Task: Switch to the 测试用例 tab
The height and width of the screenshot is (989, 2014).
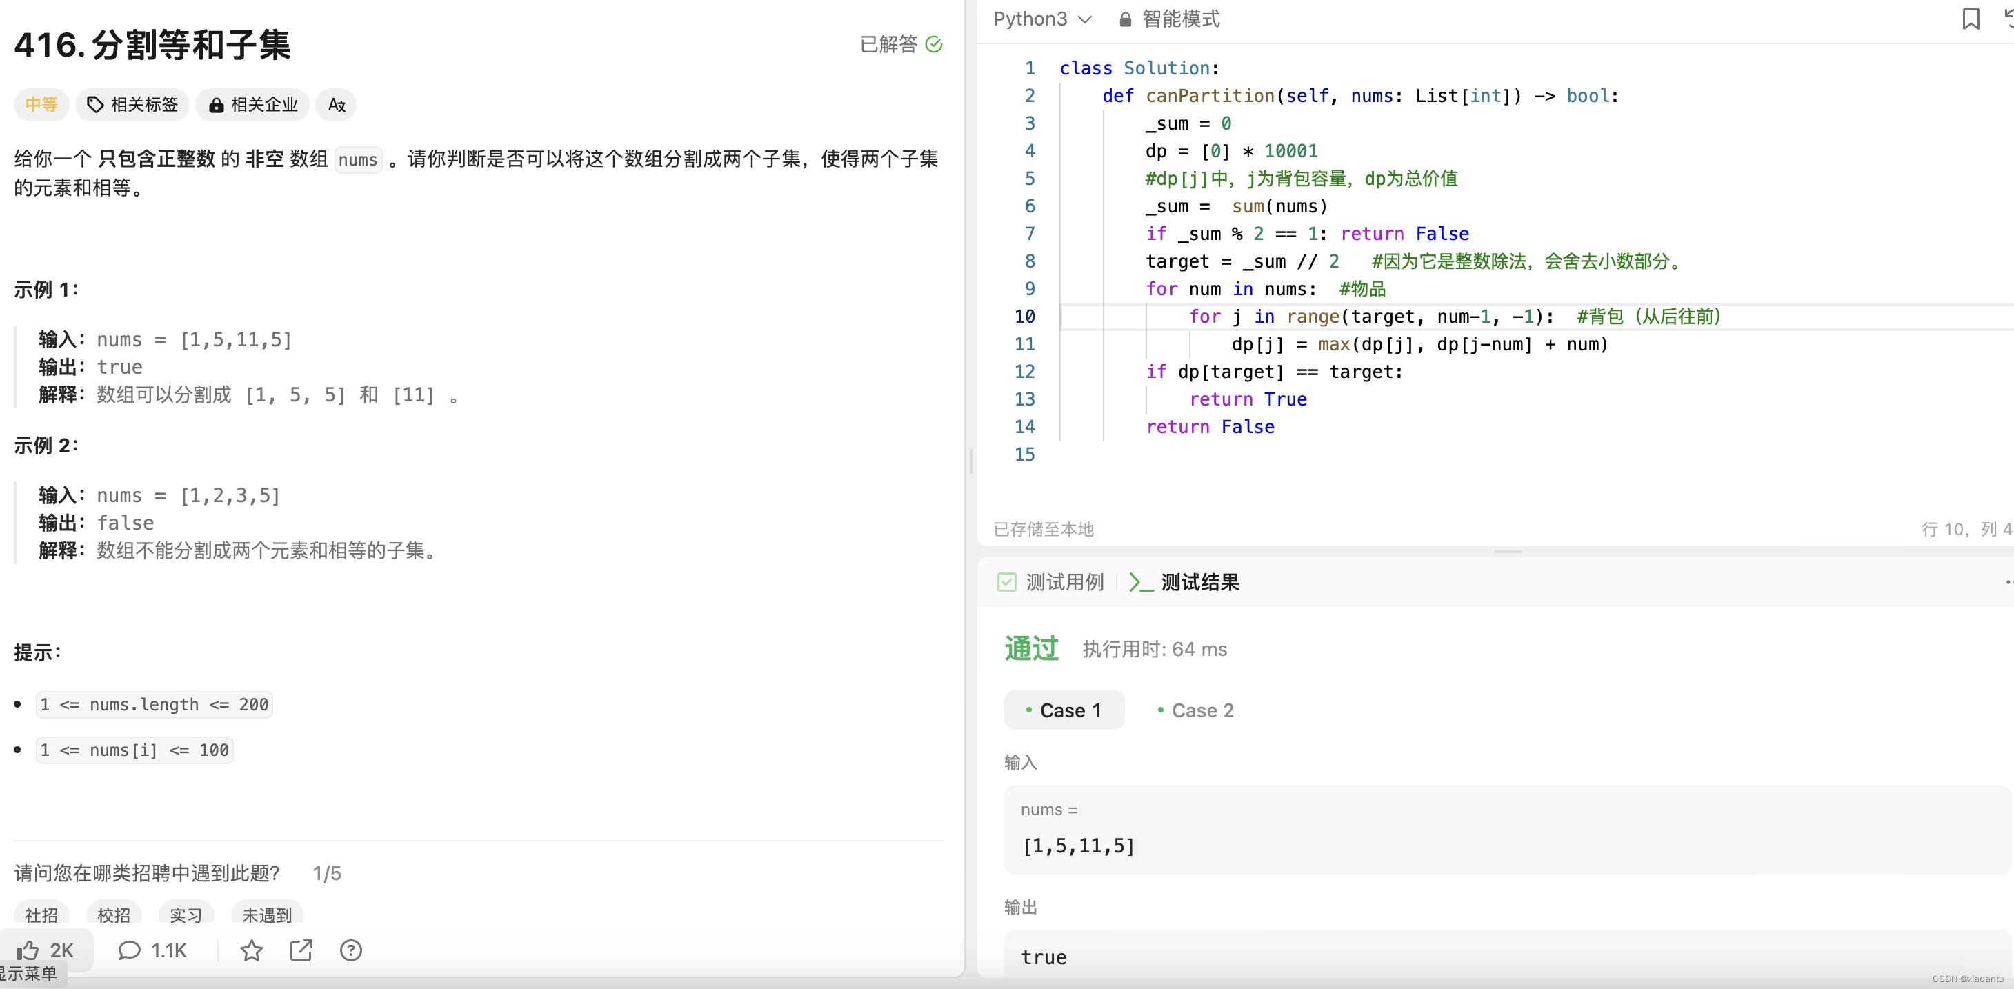Action: [1050, 583]
